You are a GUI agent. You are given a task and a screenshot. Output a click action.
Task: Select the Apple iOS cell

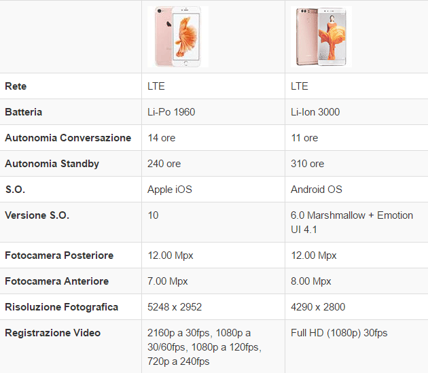(170, 190)
